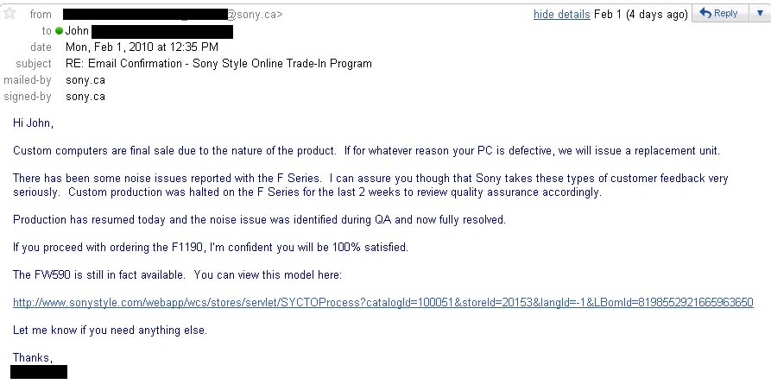The width and height of the screenshot is (771, 384).
Task: Star this email from sony.ca
Action: point(9,13)
